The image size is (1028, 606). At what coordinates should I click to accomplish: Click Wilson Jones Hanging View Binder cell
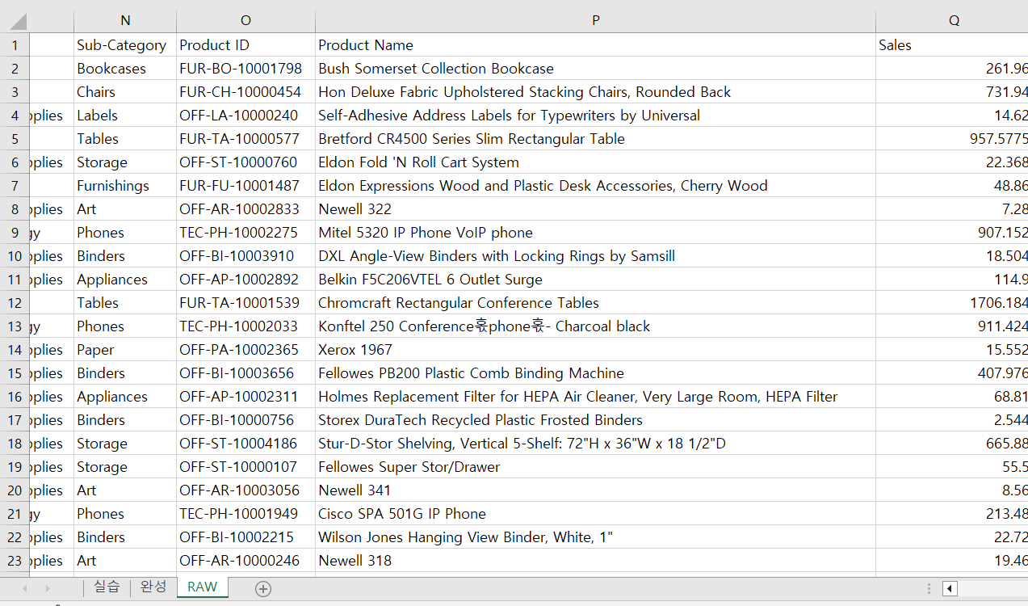pos(596,537)
